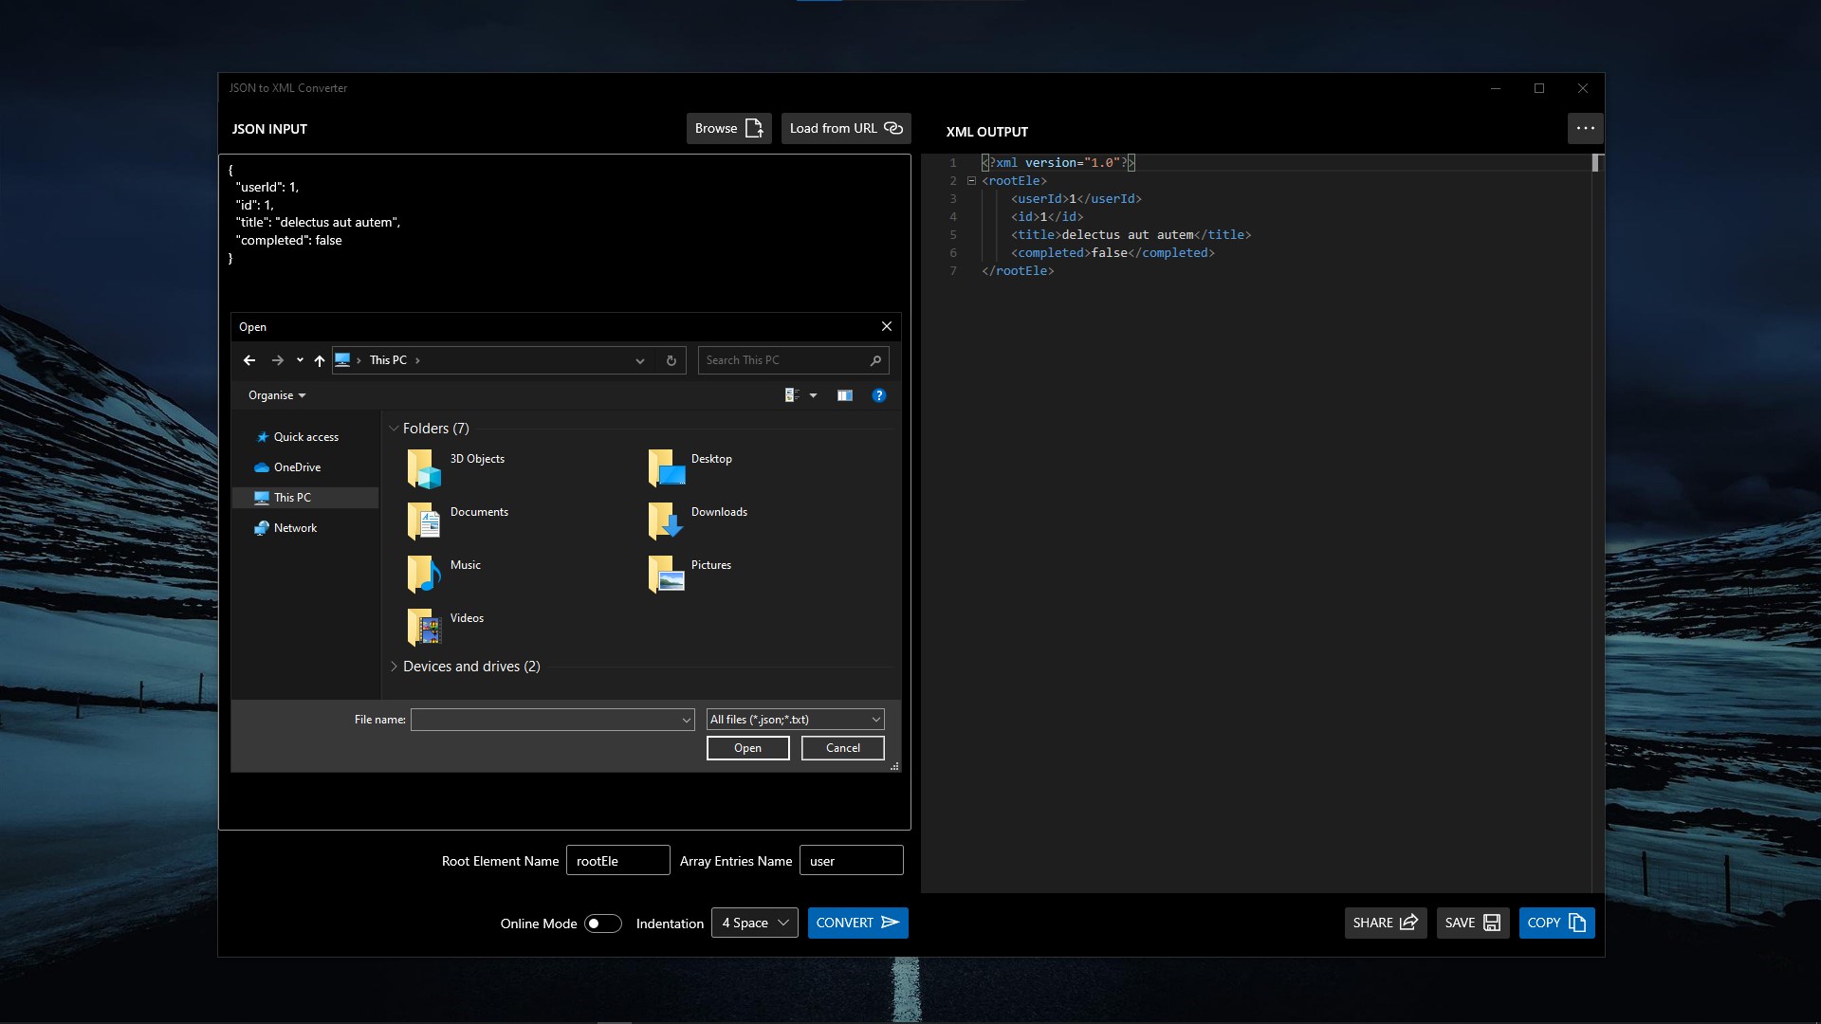
Task: Save the XML output
Action: click(1472, 923)
